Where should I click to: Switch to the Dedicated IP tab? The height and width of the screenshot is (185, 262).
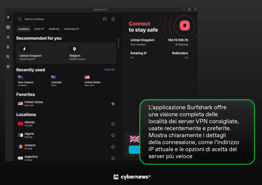point(72,29)
